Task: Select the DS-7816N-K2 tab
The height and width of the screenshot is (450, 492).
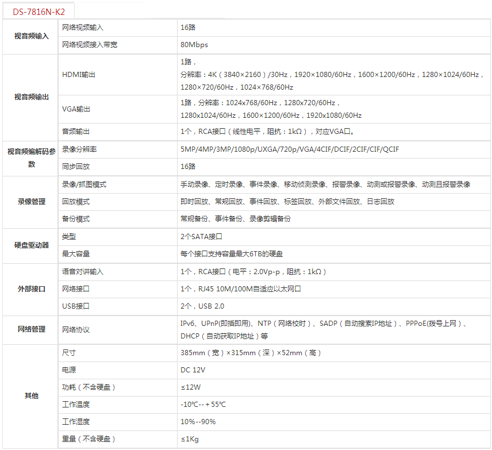Action: [39, 11]
